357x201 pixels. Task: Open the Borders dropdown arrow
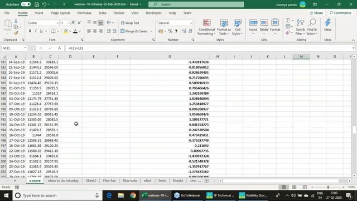coord(58,31)
